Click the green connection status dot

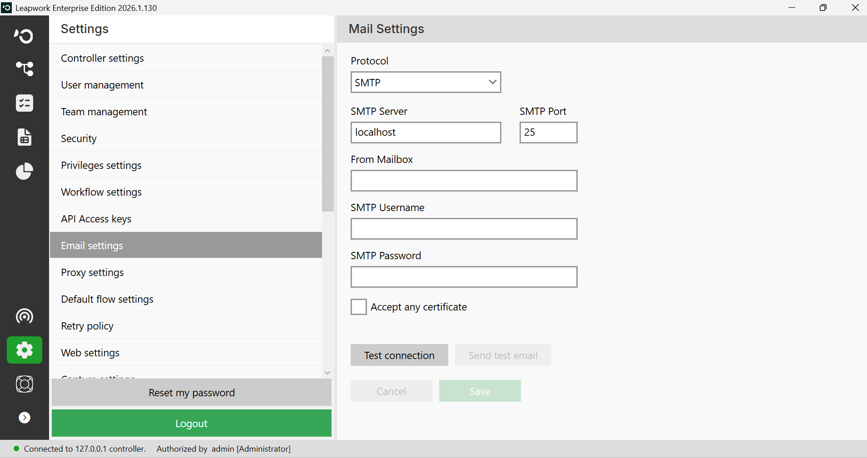tap(16, 448)
